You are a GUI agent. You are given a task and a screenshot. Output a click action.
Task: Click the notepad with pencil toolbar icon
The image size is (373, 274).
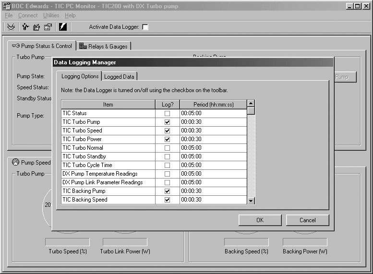pos(36,27)
